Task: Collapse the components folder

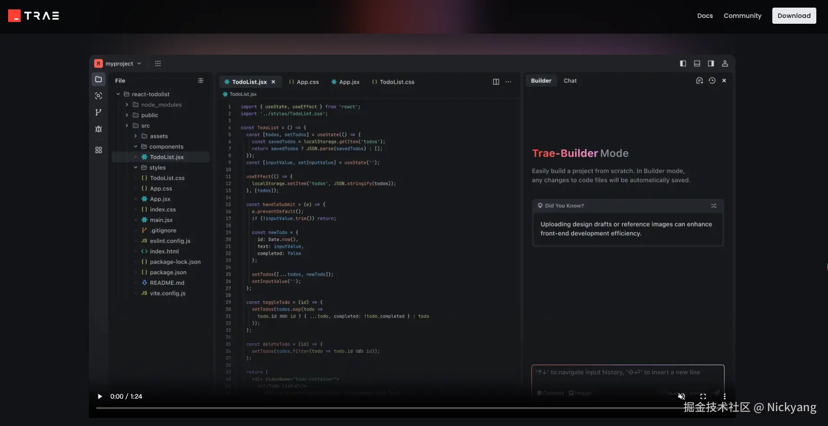Action: (136, 147)
